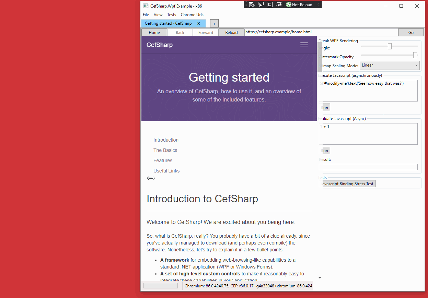Click the CefSharp logo in the page header
The width and height of the screenshot is (428, 298).
pyautogui.click(x=159, y=45)
